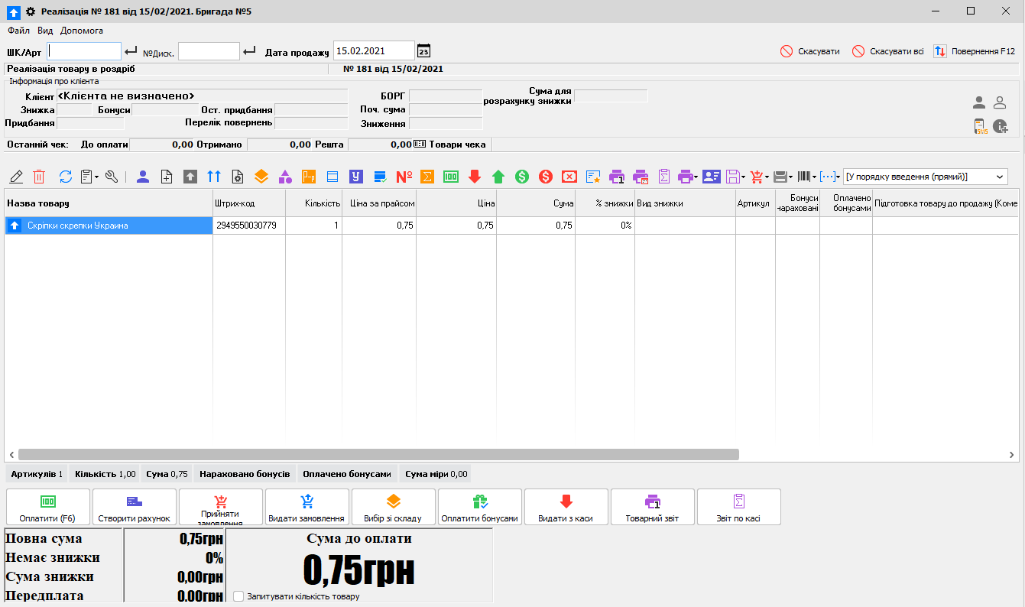Click the green dollar circle icon
1025x607 pixels.
(x=522, y=177)
